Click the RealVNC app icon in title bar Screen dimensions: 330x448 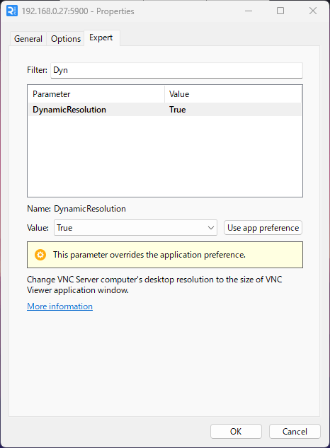[x=12, y=11]
